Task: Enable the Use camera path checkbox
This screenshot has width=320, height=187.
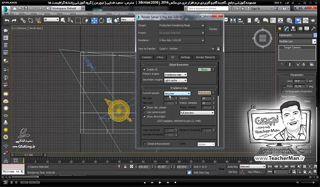Action: pos(144,112)
